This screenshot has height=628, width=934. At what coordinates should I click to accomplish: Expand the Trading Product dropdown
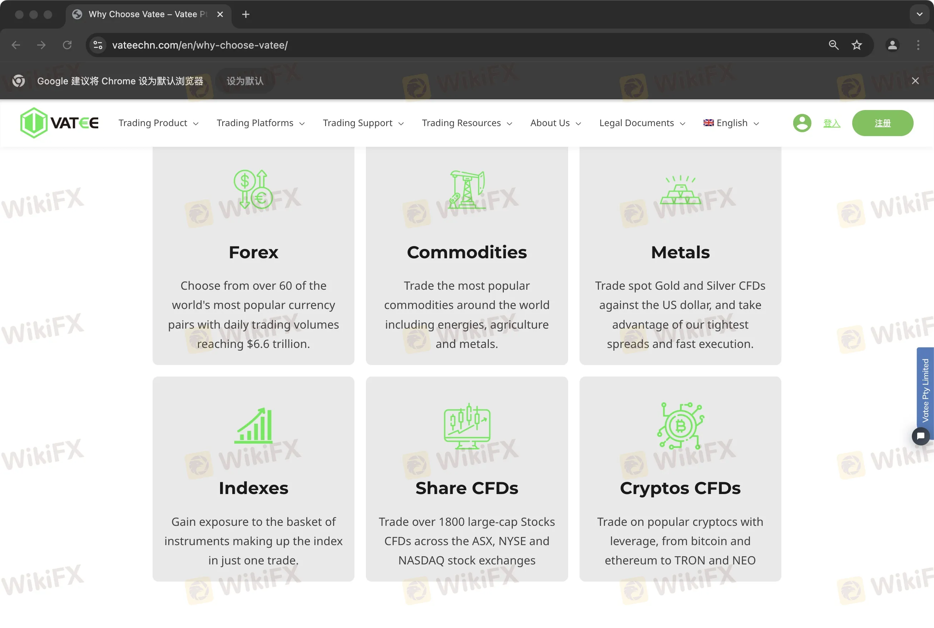coord(159,123)
